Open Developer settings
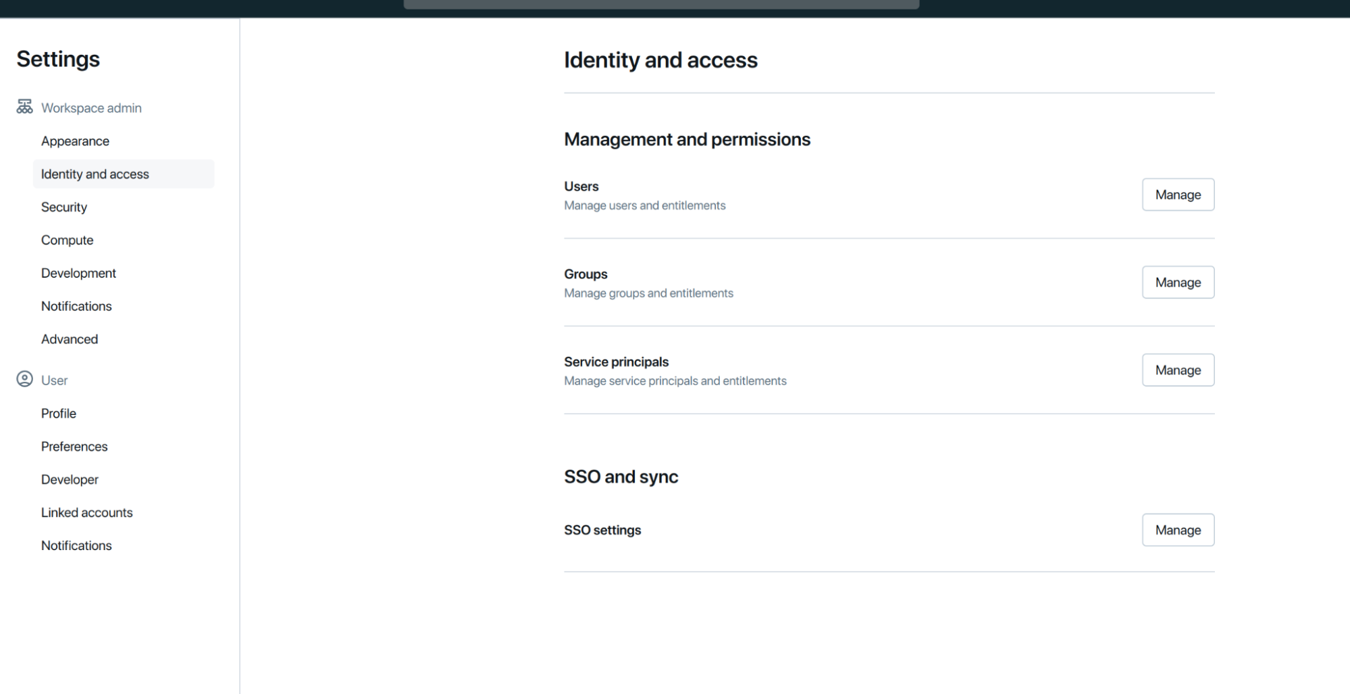The height and width of the screenshot is (694, 1350). click(x=70, y=480)
